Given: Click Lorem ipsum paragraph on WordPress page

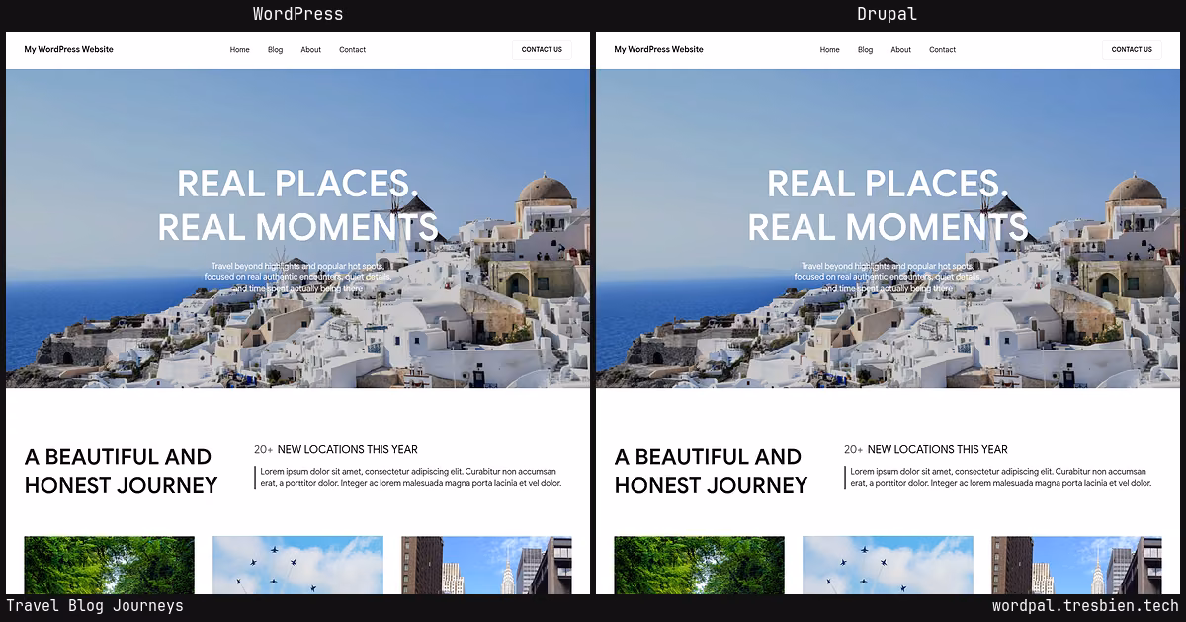Looking at the screenshot, I should pos(411,478).
